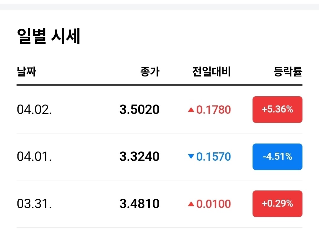Click the closing price 3.5020

[139, 110]
